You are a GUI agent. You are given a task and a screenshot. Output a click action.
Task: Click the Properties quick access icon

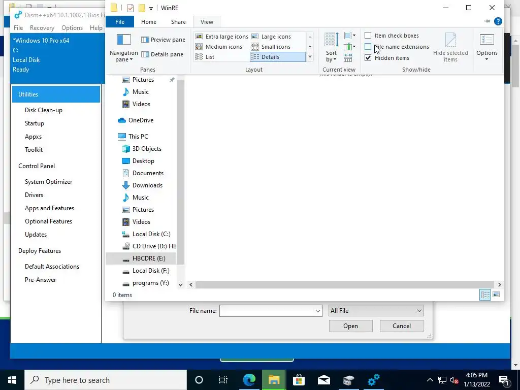131,8
